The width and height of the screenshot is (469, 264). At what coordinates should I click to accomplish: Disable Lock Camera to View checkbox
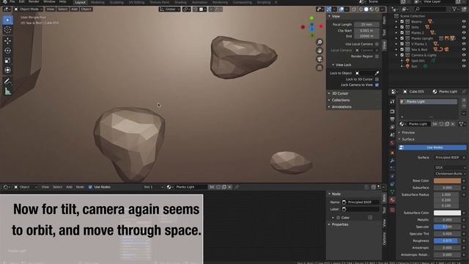click(377, 85)
